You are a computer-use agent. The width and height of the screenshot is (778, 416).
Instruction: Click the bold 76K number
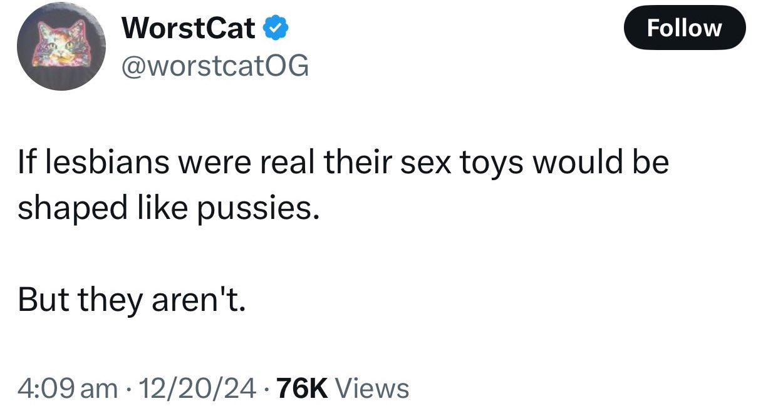pos(302,388)
